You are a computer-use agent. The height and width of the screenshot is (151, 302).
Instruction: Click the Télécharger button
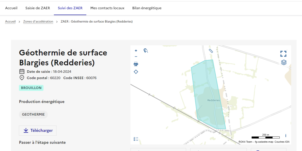[x=38, y=130]
